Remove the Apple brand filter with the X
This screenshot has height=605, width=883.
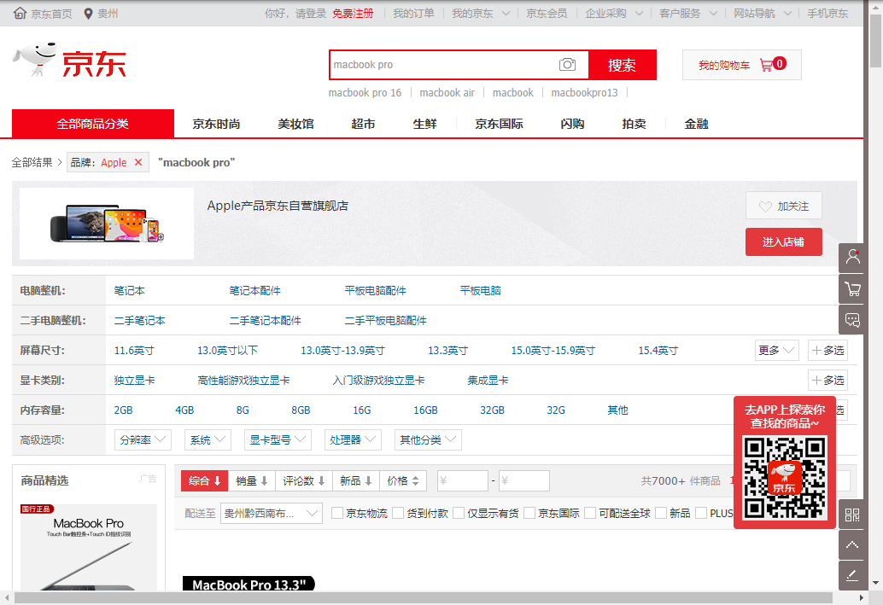(x=138, y=162)
